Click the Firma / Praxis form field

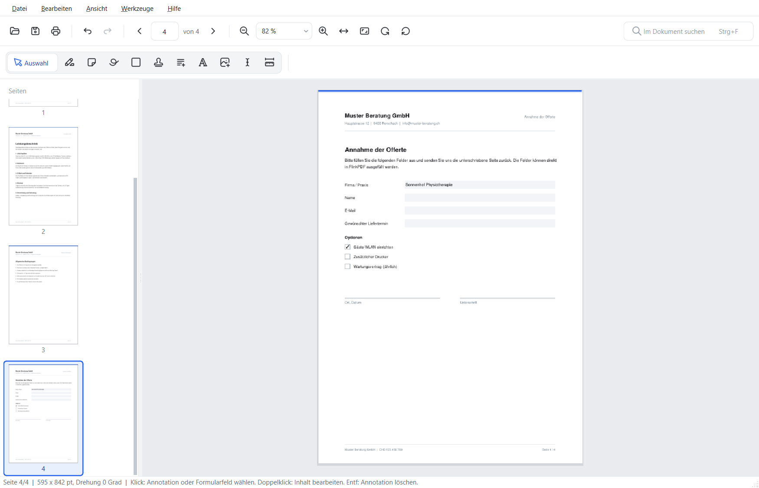480,185
